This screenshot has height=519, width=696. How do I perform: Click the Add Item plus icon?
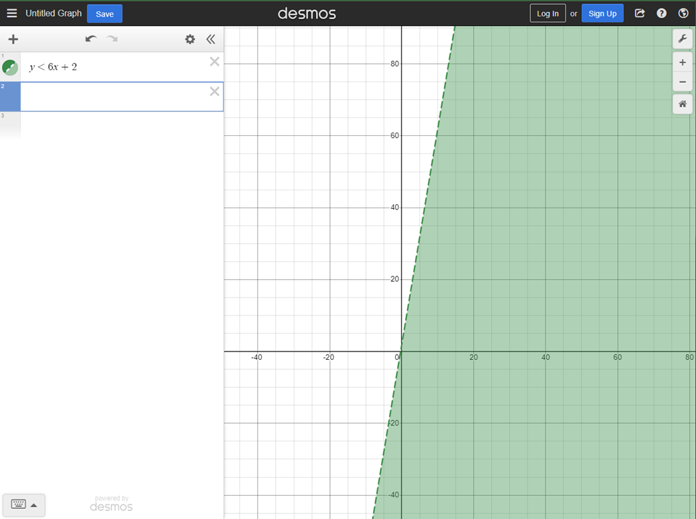click(13, 39)
